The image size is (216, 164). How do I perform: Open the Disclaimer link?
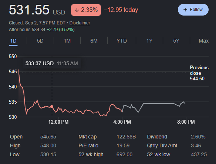80,23
